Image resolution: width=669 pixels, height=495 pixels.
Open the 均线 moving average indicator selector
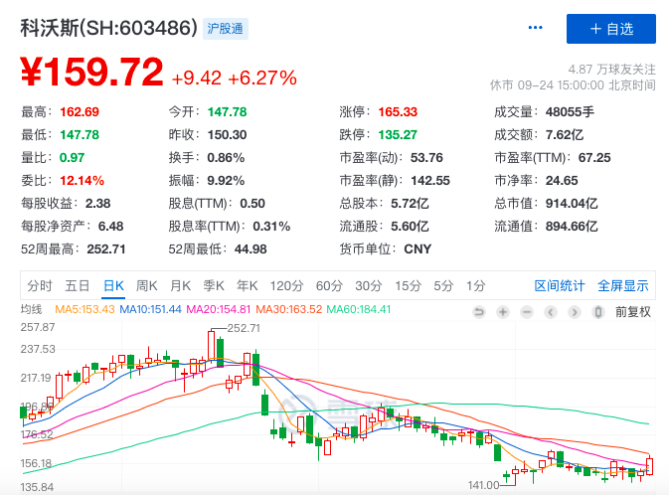pyautogui.click(x=32, y=309)
